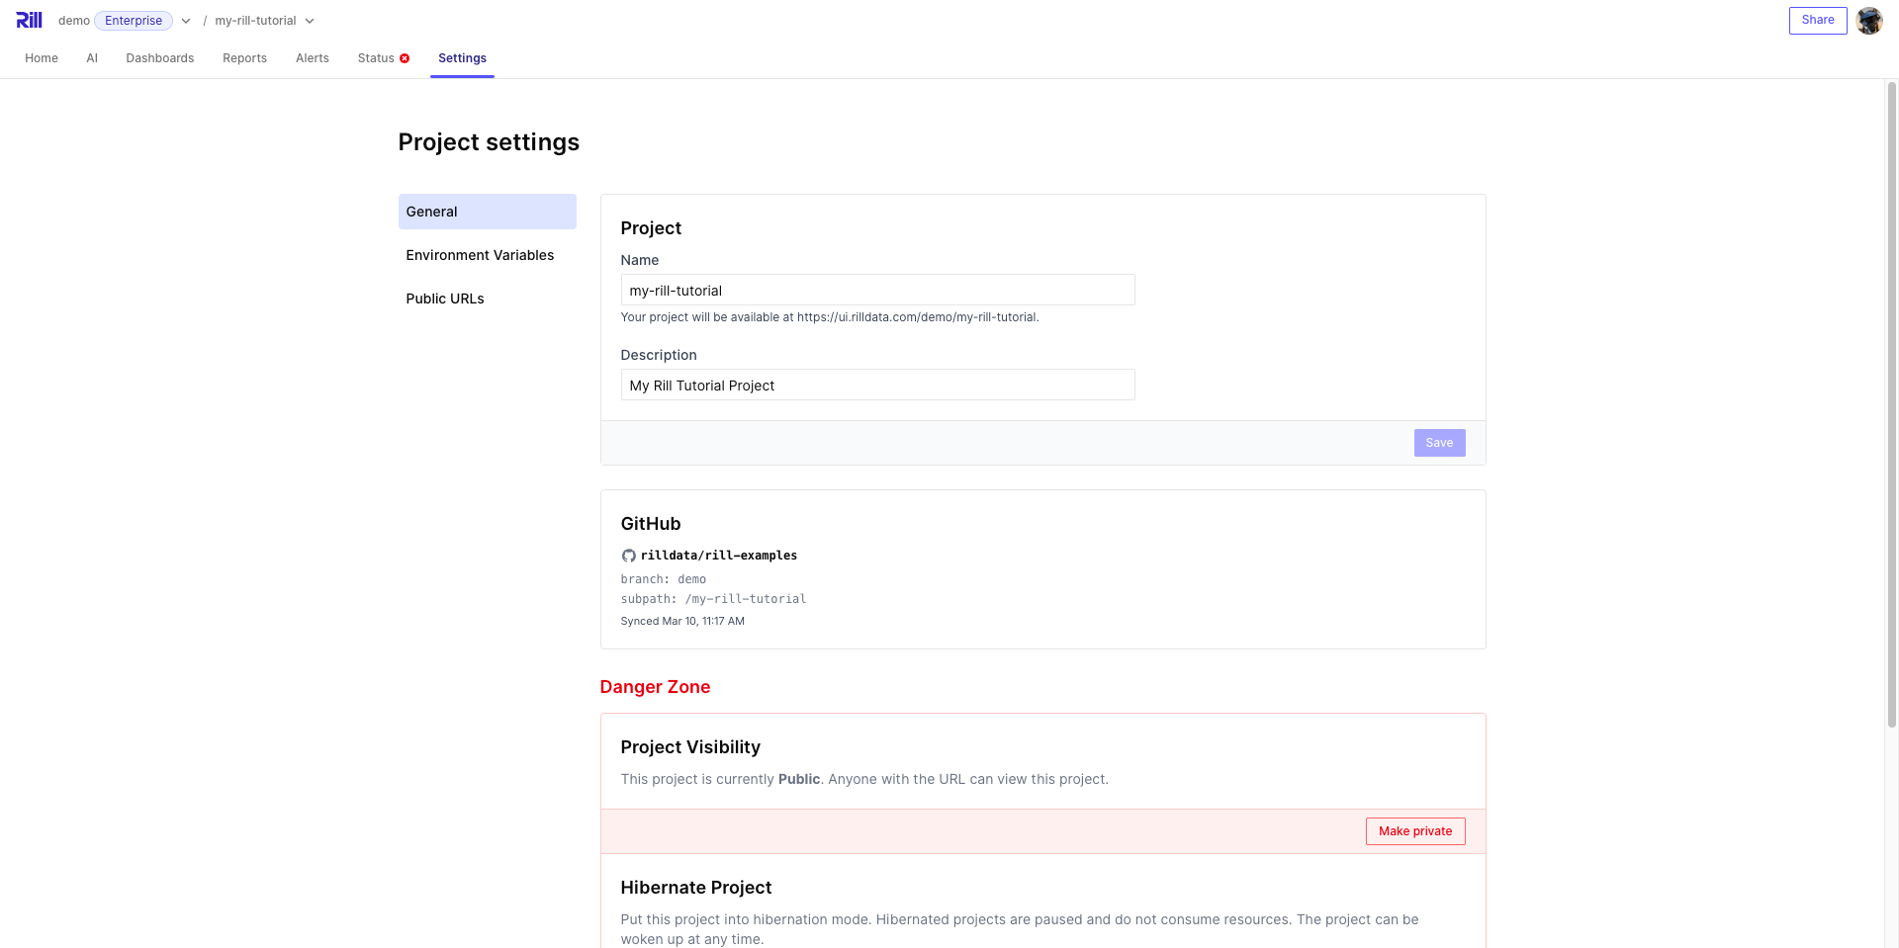Select the Enterprise plan badge

tap(134, 20)
